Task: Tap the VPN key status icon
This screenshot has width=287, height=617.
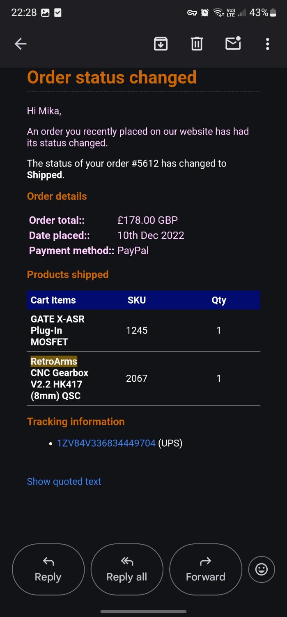Action: coord(192,13)
